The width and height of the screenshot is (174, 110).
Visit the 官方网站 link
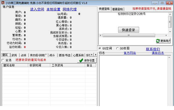(x=130, y=53)
